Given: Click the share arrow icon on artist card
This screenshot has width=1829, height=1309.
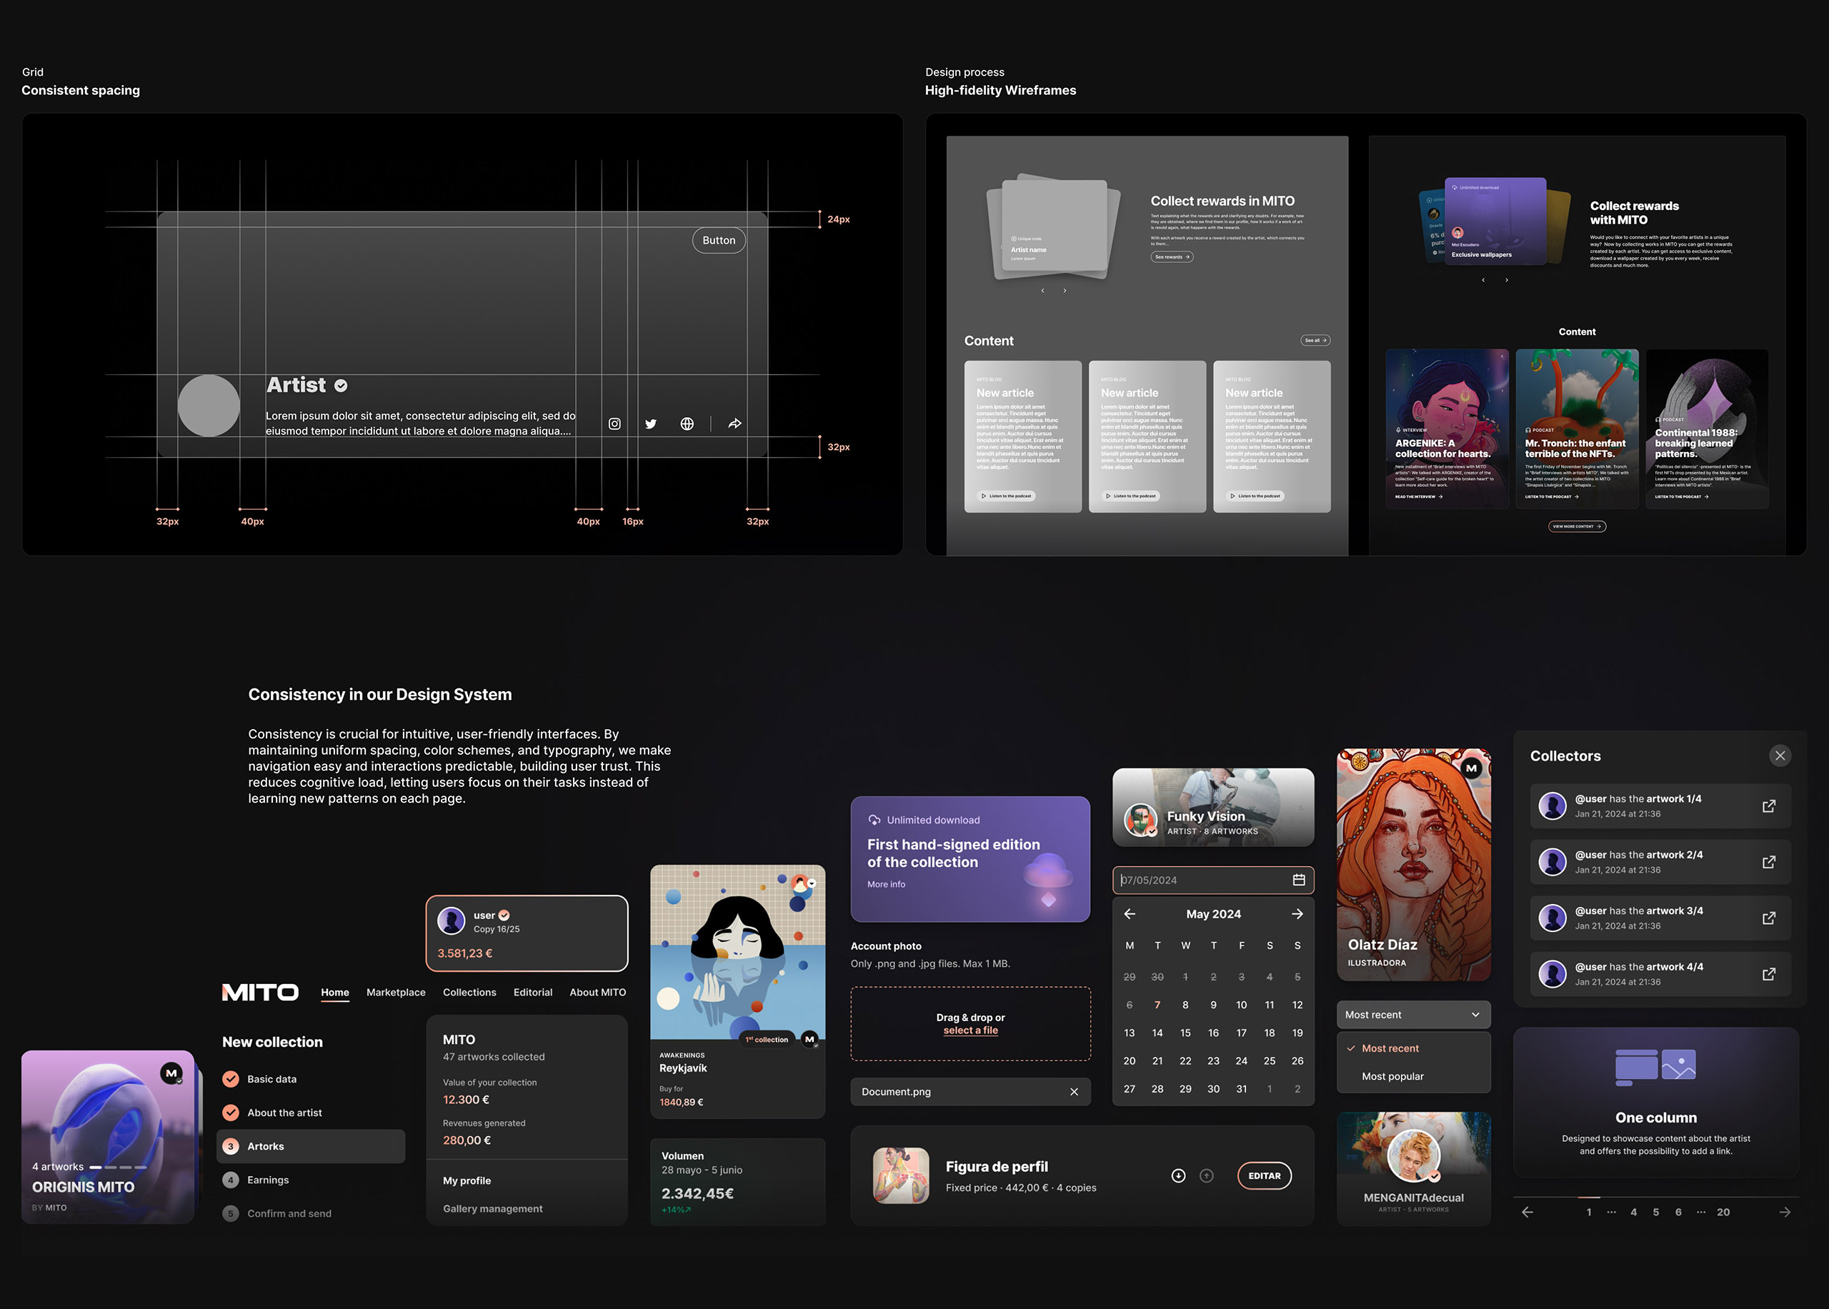Looking at the screenshot, I should [734, 423].
